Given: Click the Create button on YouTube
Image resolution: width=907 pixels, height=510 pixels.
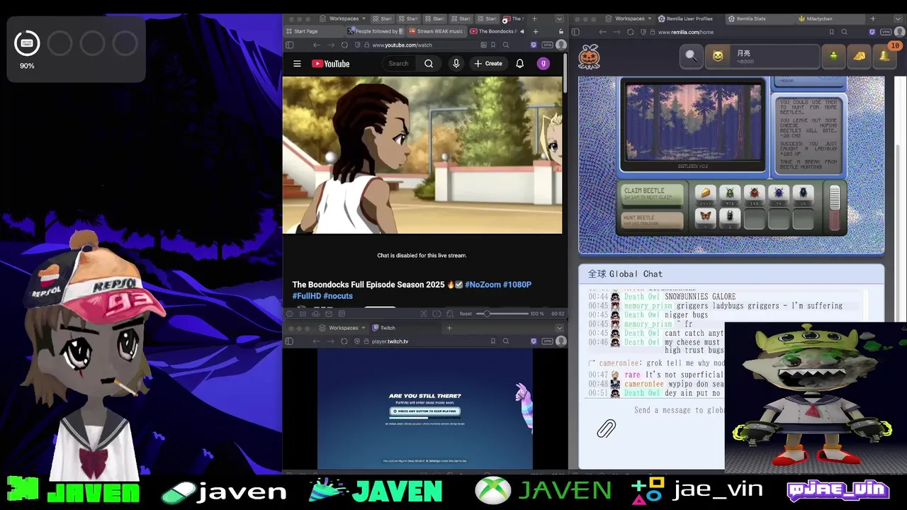Looking at the screenshot, I should click(488, 64).
